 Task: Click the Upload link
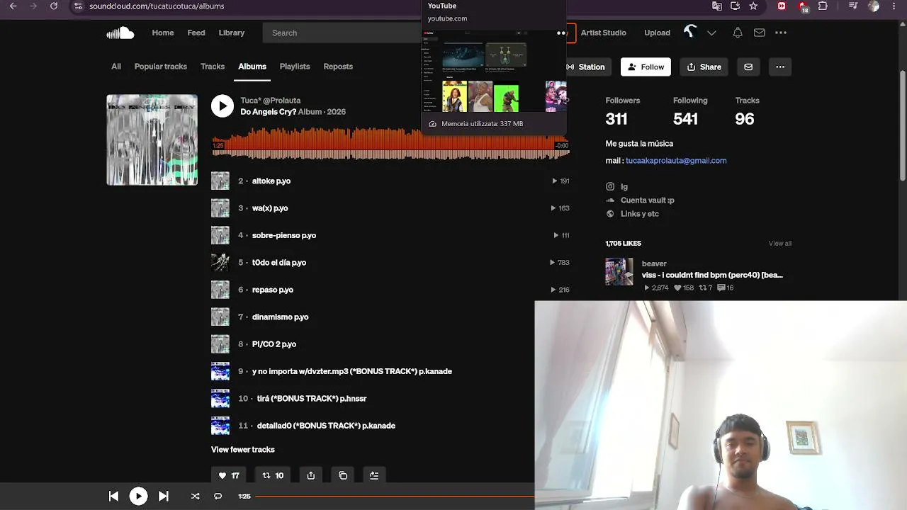tap(658, 33)
